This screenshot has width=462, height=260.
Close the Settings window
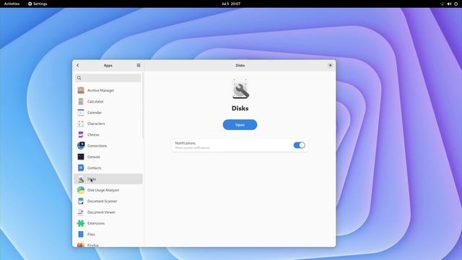330,66
